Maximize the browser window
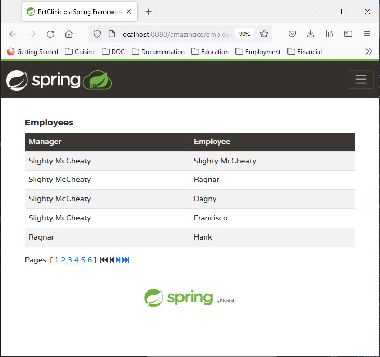Screen dimensions: 380x357 (344, 11)
